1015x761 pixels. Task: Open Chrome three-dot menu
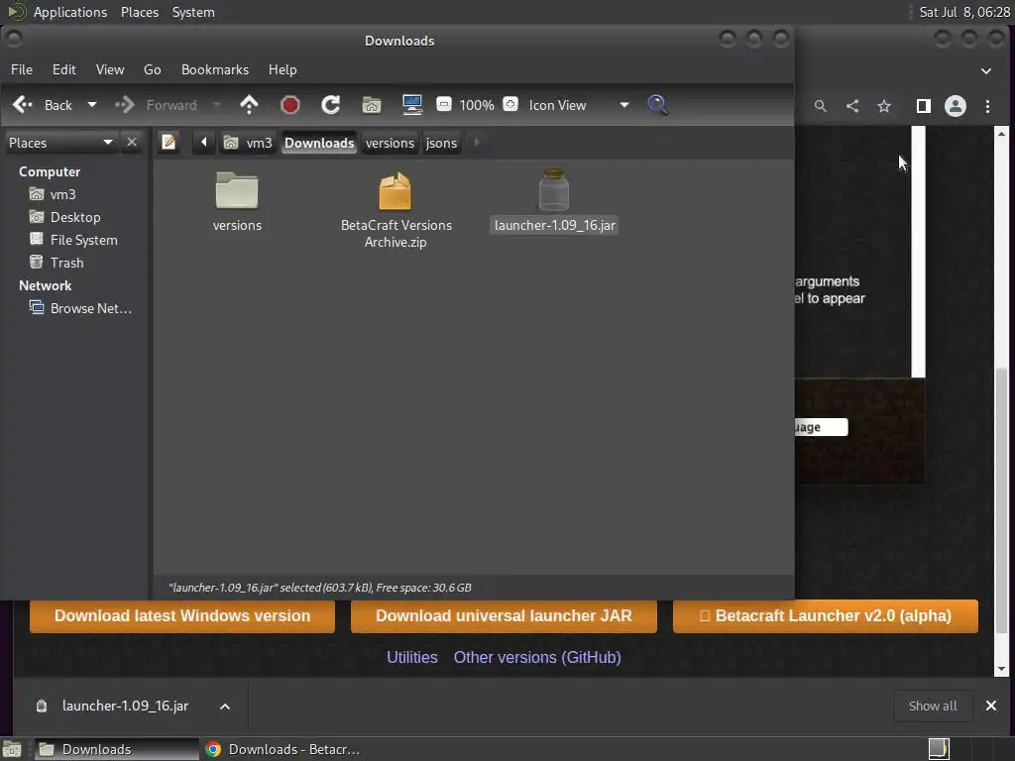(x=988, y=106)
